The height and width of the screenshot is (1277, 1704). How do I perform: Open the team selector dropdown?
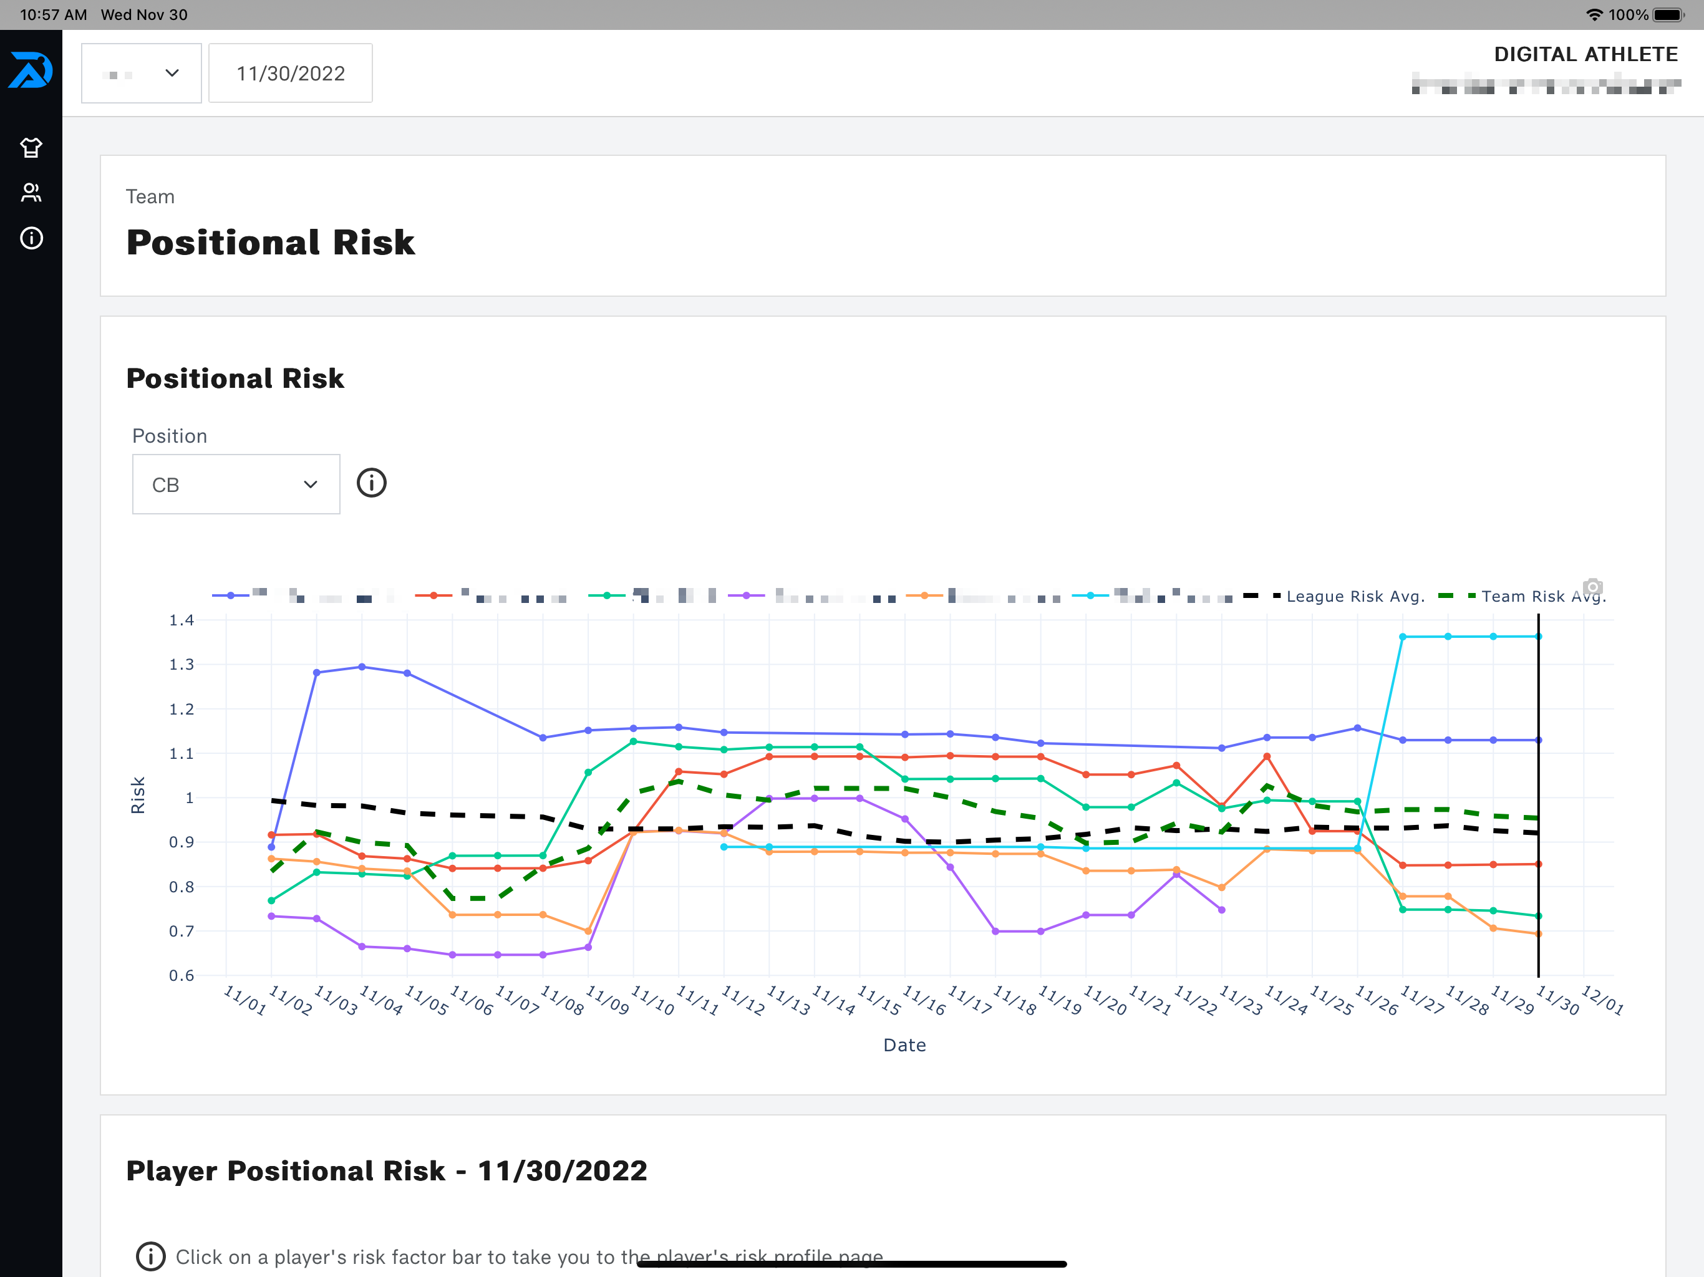(142, 73)
